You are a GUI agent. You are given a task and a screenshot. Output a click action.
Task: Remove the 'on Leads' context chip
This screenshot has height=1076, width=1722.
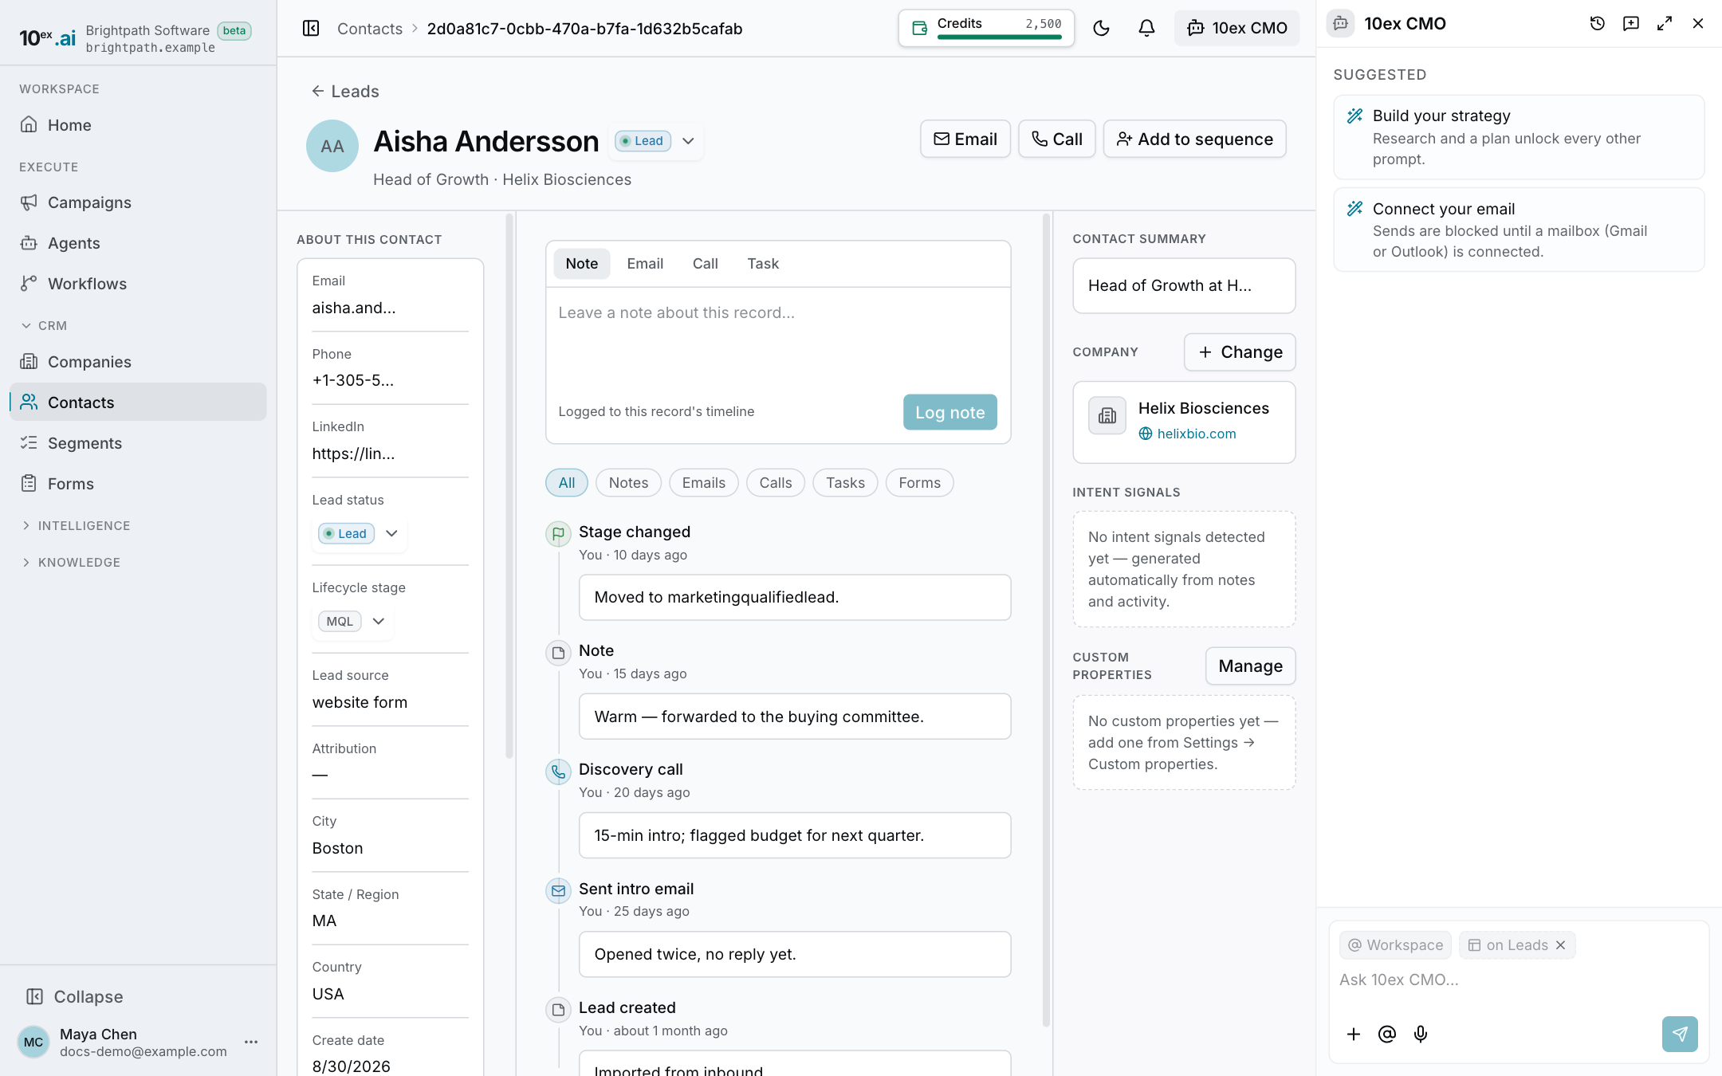[1560, 945]
